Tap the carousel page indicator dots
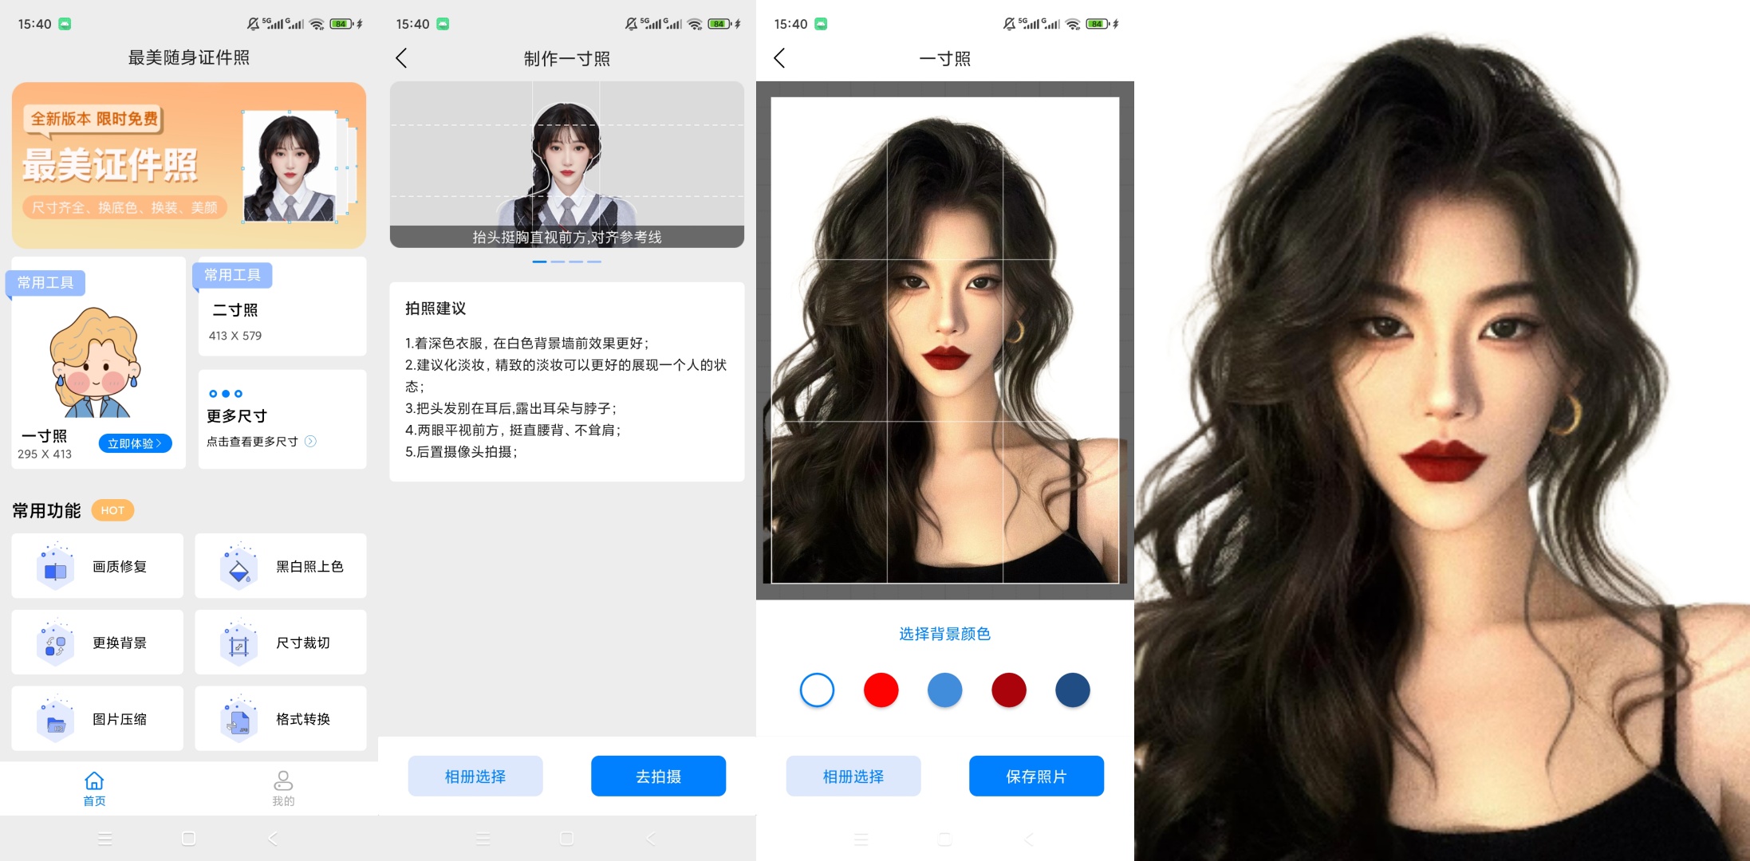Screen dimensions: 1750x861 point(567,261)
